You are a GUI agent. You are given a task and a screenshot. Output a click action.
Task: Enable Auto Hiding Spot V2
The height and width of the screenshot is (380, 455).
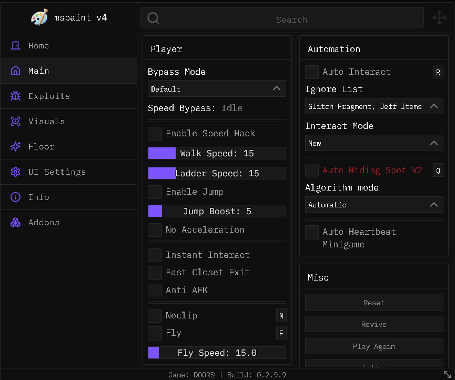(x=311, y=170)
